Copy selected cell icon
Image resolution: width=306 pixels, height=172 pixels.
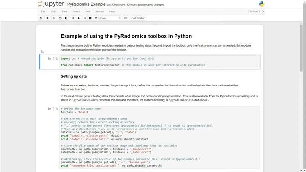coord(60,18)
